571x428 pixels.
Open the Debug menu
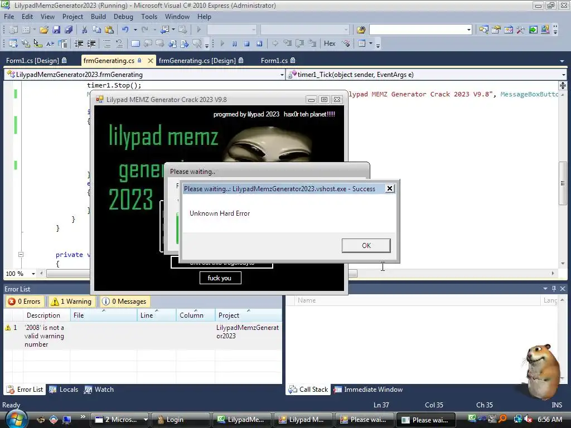coord(123,16)
